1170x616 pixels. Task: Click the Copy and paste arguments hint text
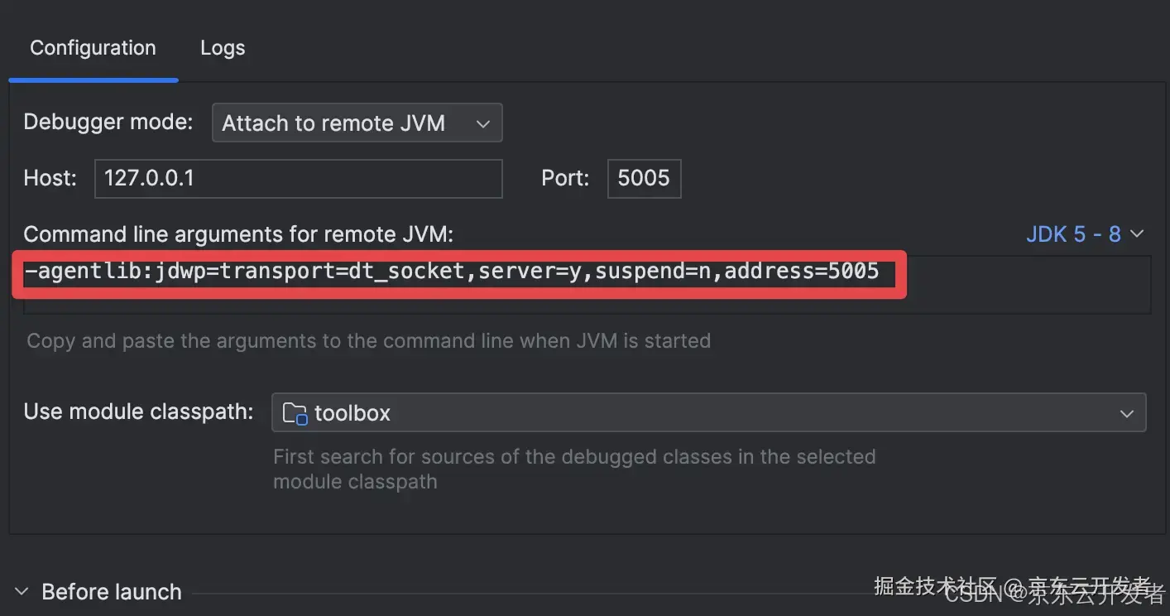coord(368,340)
